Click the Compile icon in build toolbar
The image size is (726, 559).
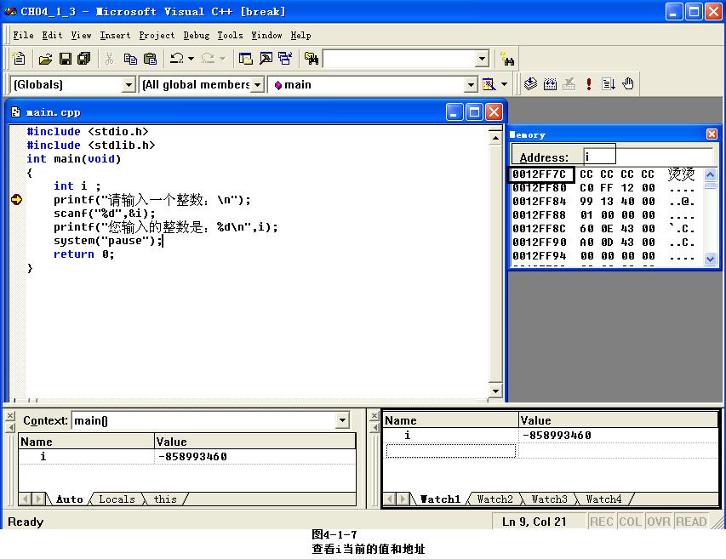530,84
